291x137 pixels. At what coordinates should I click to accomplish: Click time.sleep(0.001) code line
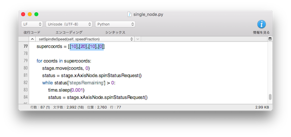66,90
